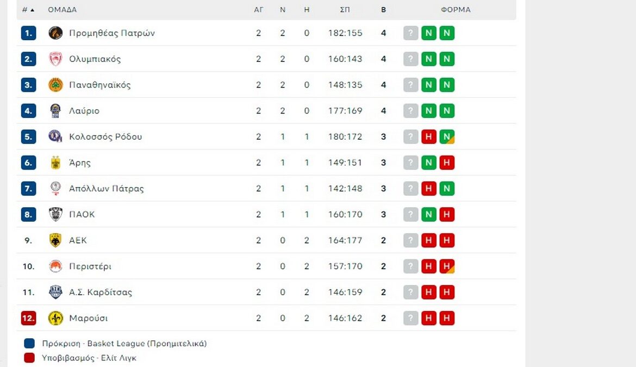Click the Άρης yellow team logo

(55, 163)
